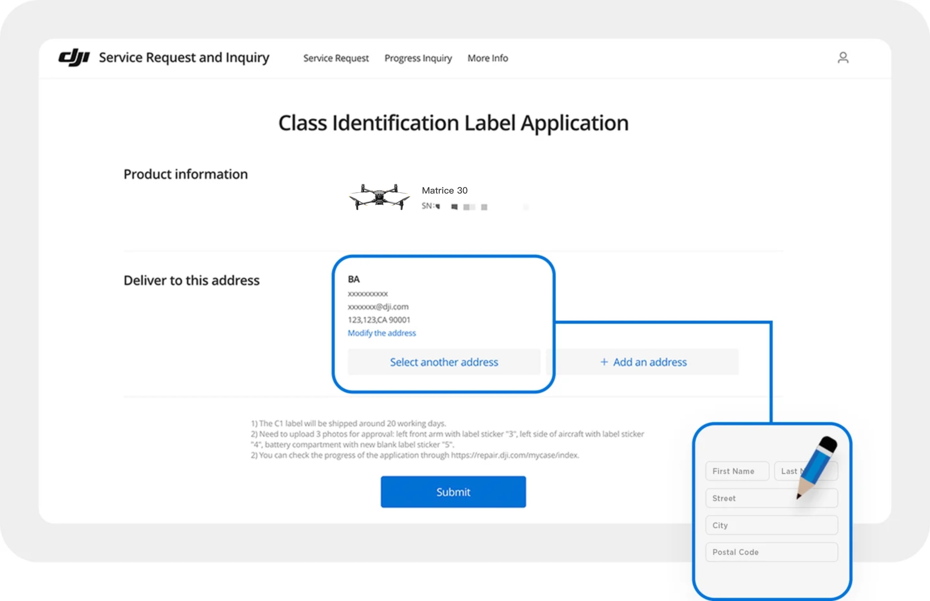The height and width of the screenshot is (601, 930).
Task: Open the Progress Inquiry menu item
Action: click(418, 58)
